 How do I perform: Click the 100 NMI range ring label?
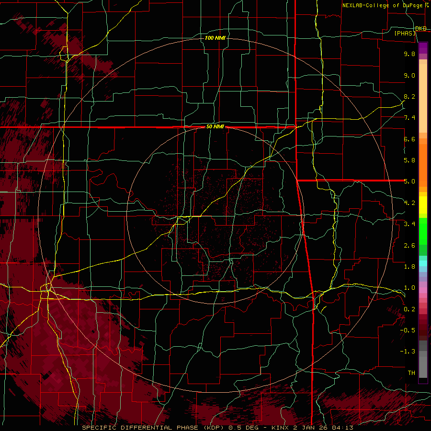[215, 38]
